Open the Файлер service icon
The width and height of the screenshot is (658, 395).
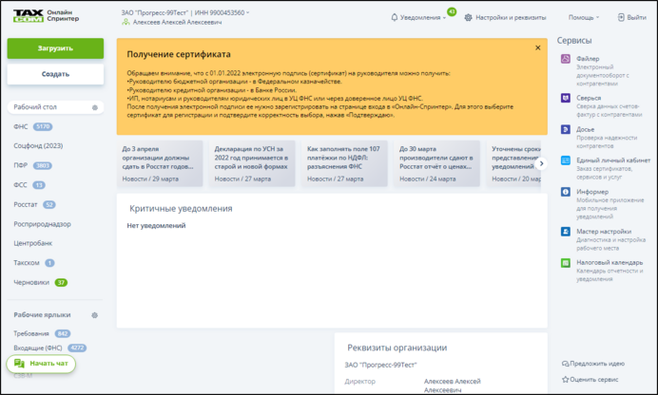click(566, 59)
